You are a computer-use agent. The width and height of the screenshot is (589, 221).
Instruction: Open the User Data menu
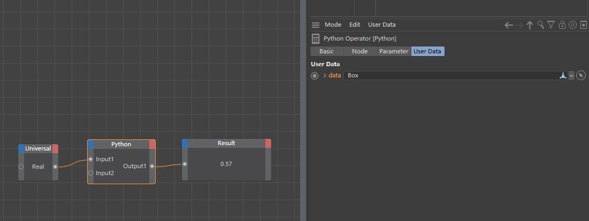(x=381, y=25)
